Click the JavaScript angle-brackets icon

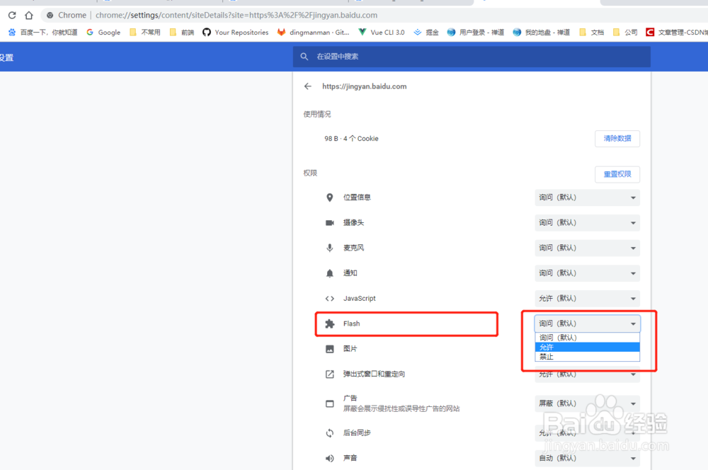tap(329, 298)
